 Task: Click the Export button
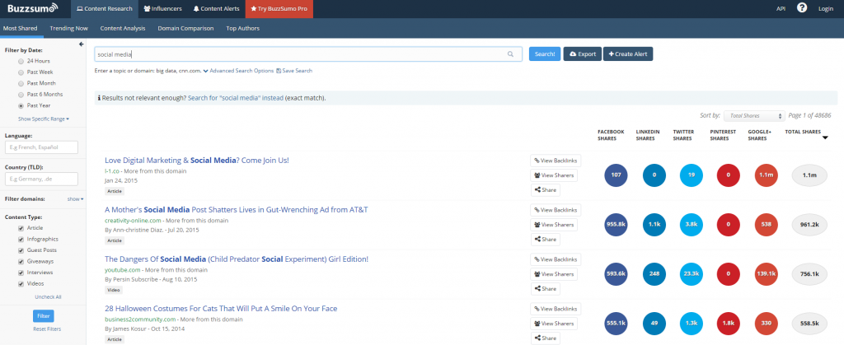[x=583, y=54]
